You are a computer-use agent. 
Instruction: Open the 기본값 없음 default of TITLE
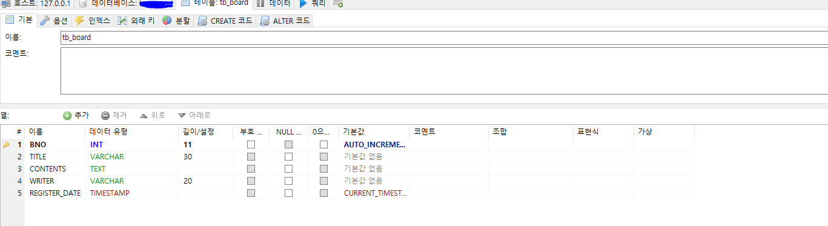[x=374, y=156]
